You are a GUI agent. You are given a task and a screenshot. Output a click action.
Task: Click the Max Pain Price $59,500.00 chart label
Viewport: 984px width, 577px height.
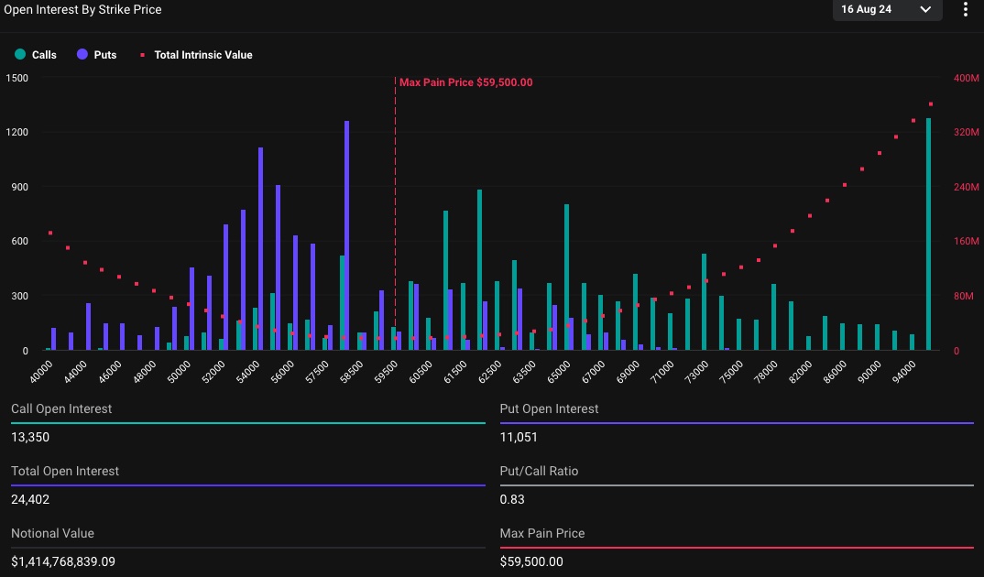tap(465, 82)
